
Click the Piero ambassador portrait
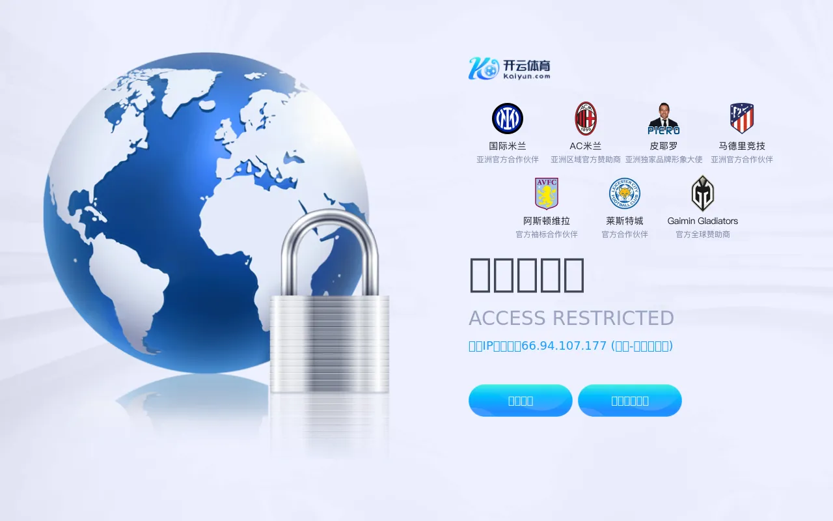(664, 119)
